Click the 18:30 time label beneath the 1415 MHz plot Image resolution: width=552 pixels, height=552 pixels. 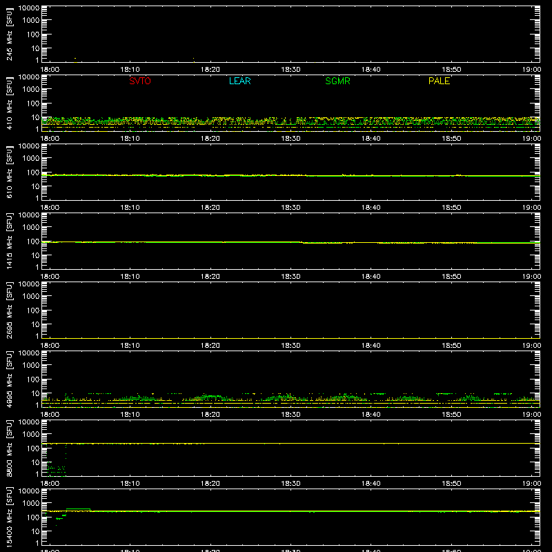[x=290, y=277]
